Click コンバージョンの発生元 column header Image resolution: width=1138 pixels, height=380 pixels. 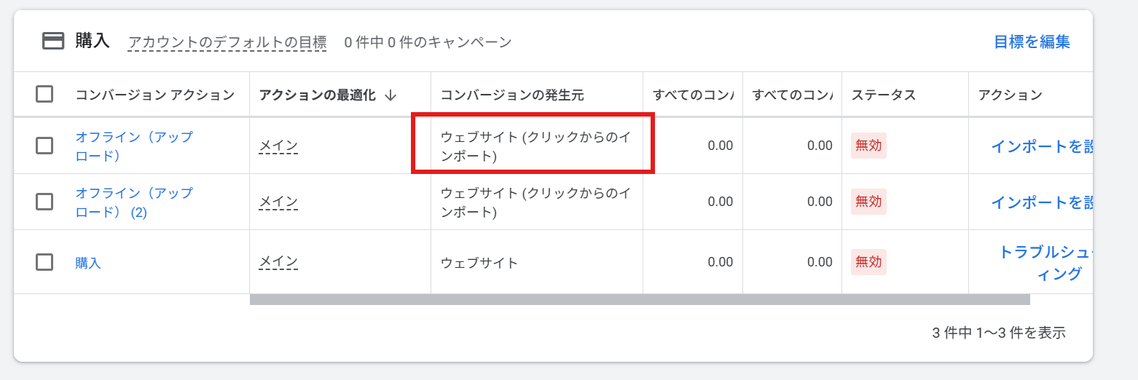[x=512, y=95]
